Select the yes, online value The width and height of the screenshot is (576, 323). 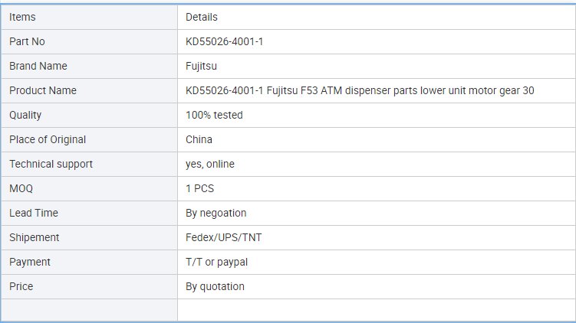click(x=209, y=165)
